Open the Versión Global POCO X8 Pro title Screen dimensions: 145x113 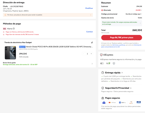[x=59, y=47]
